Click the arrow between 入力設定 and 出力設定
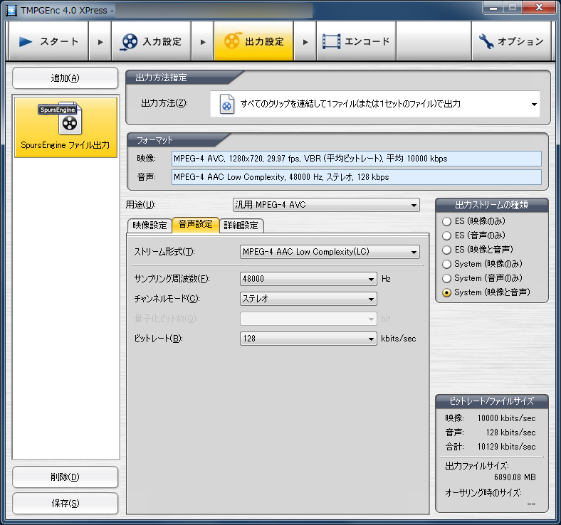561x525 pixels. 203,42
